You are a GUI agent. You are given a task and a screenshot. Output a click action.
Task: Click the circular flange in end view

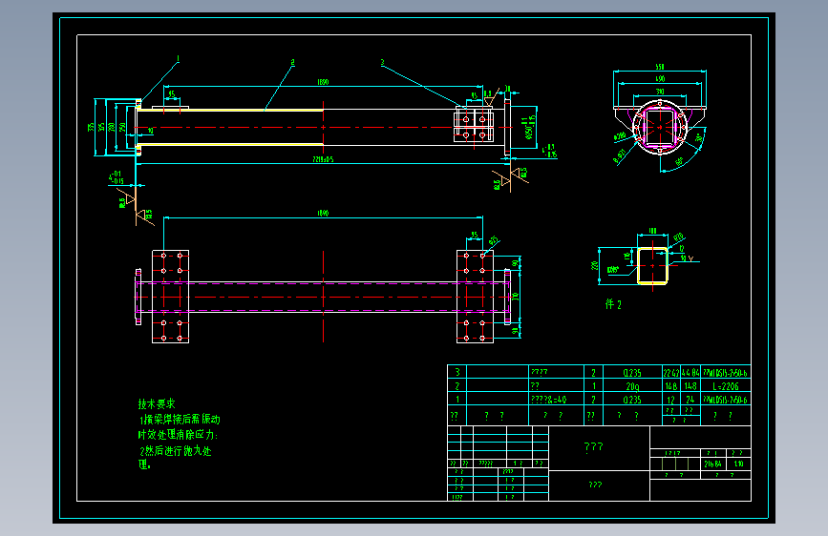pyautogui.click(x=660, y=127)
